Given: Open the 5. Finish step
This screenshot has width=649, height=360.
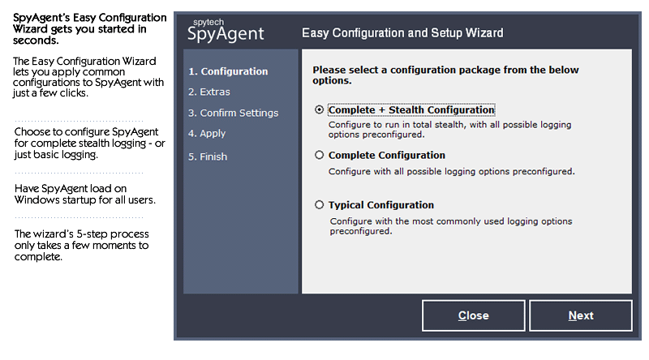Looking at the screenshot, I should pyautogui.click(x=208, y=156).
